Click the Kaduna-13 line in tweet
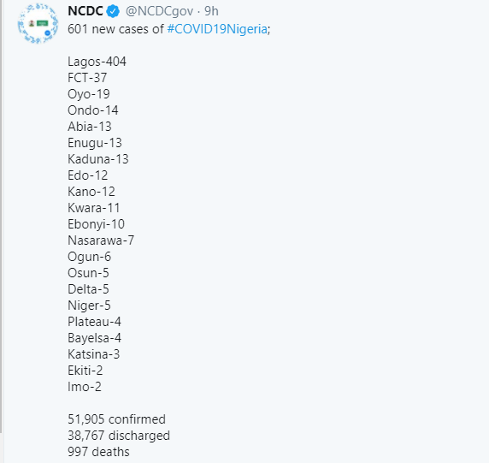Viewport: 489px width, 463px height. [98, 159]
